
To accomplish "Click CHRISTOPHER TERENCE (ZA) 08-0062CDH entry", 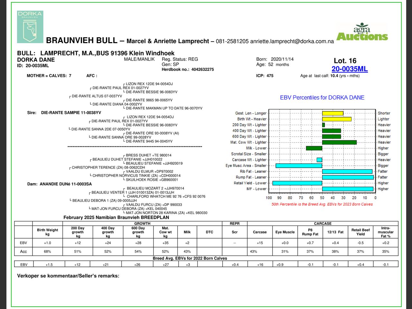I will (108, 167).
